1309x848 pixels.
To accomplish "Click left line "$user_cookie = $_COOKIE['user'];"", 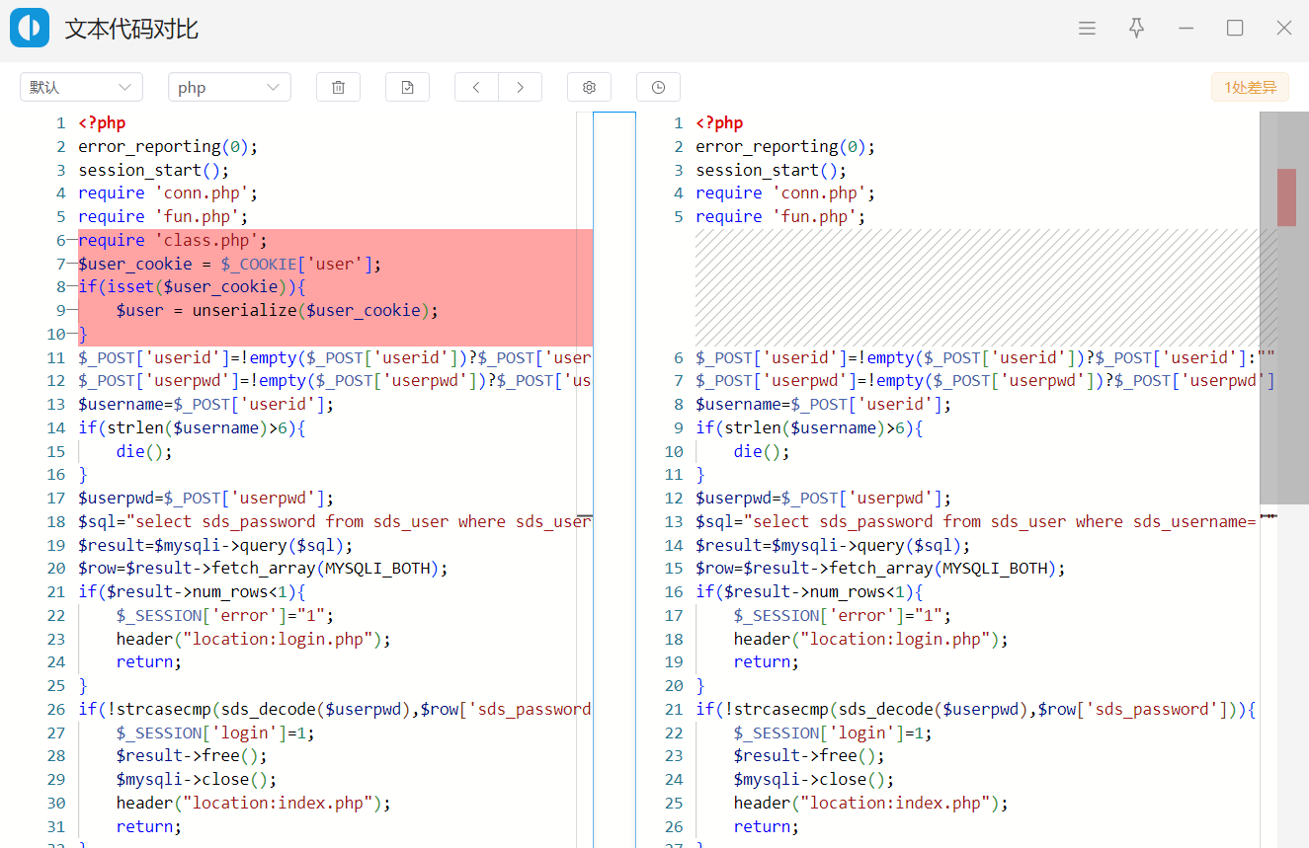I will pyautogui.click(x=229, y=264).
